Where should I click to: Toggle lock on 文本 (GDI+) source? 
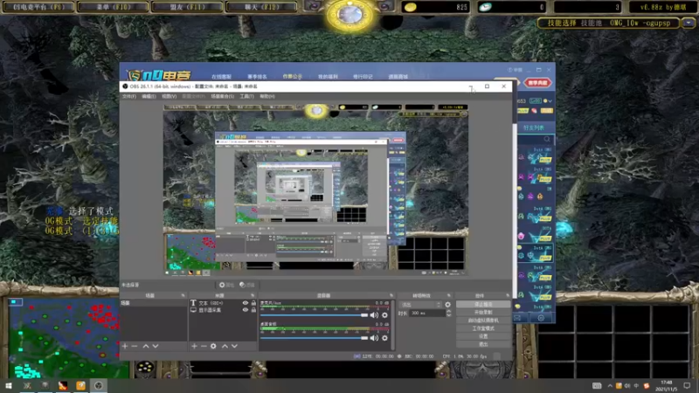coord(253,303)
